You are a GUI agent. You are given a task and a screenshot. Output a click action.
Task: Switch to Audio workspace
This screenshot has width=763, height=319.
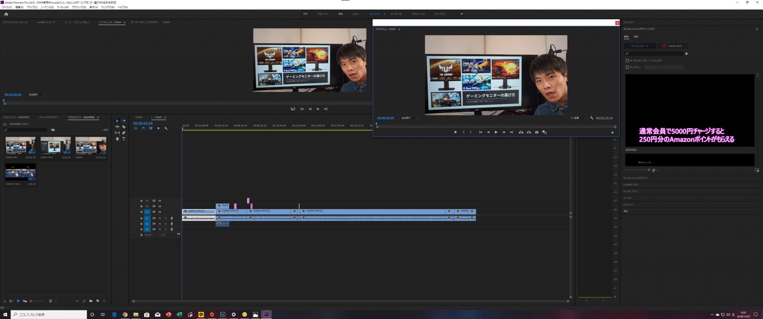[396, 14]
